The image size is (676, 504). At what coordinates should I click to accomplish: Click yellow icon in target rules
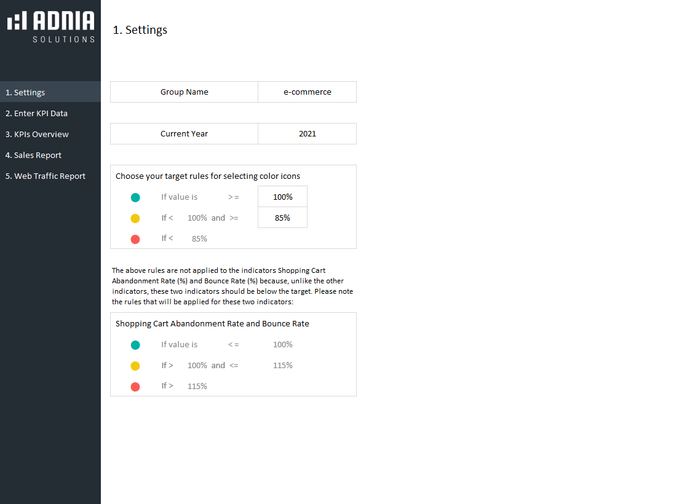click(135, 218)
